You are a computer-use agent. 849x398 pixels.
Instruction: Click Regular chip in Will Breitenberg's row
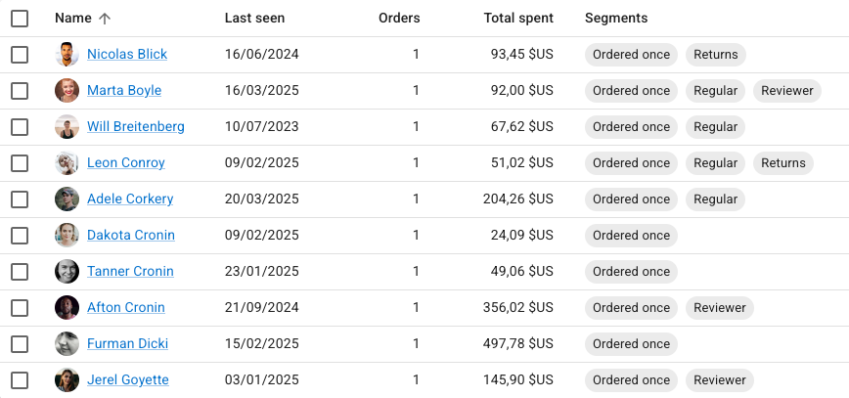pyautogui.click(x=715, y=127)
